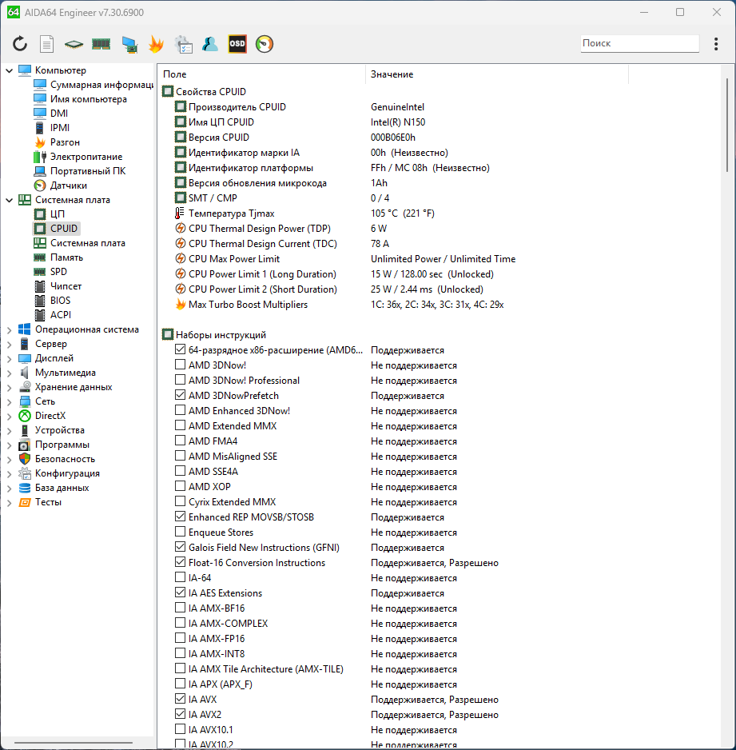Click the memory module toolbar icon
The image size is (736, 750).
click(101, 44)
